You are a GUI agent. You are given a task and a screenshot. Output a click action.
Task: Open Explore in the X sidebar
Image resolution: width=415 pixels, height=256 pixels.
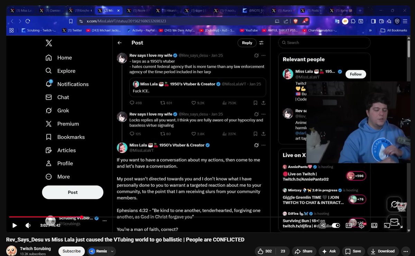pyautogui.click(x=61, y=71)
